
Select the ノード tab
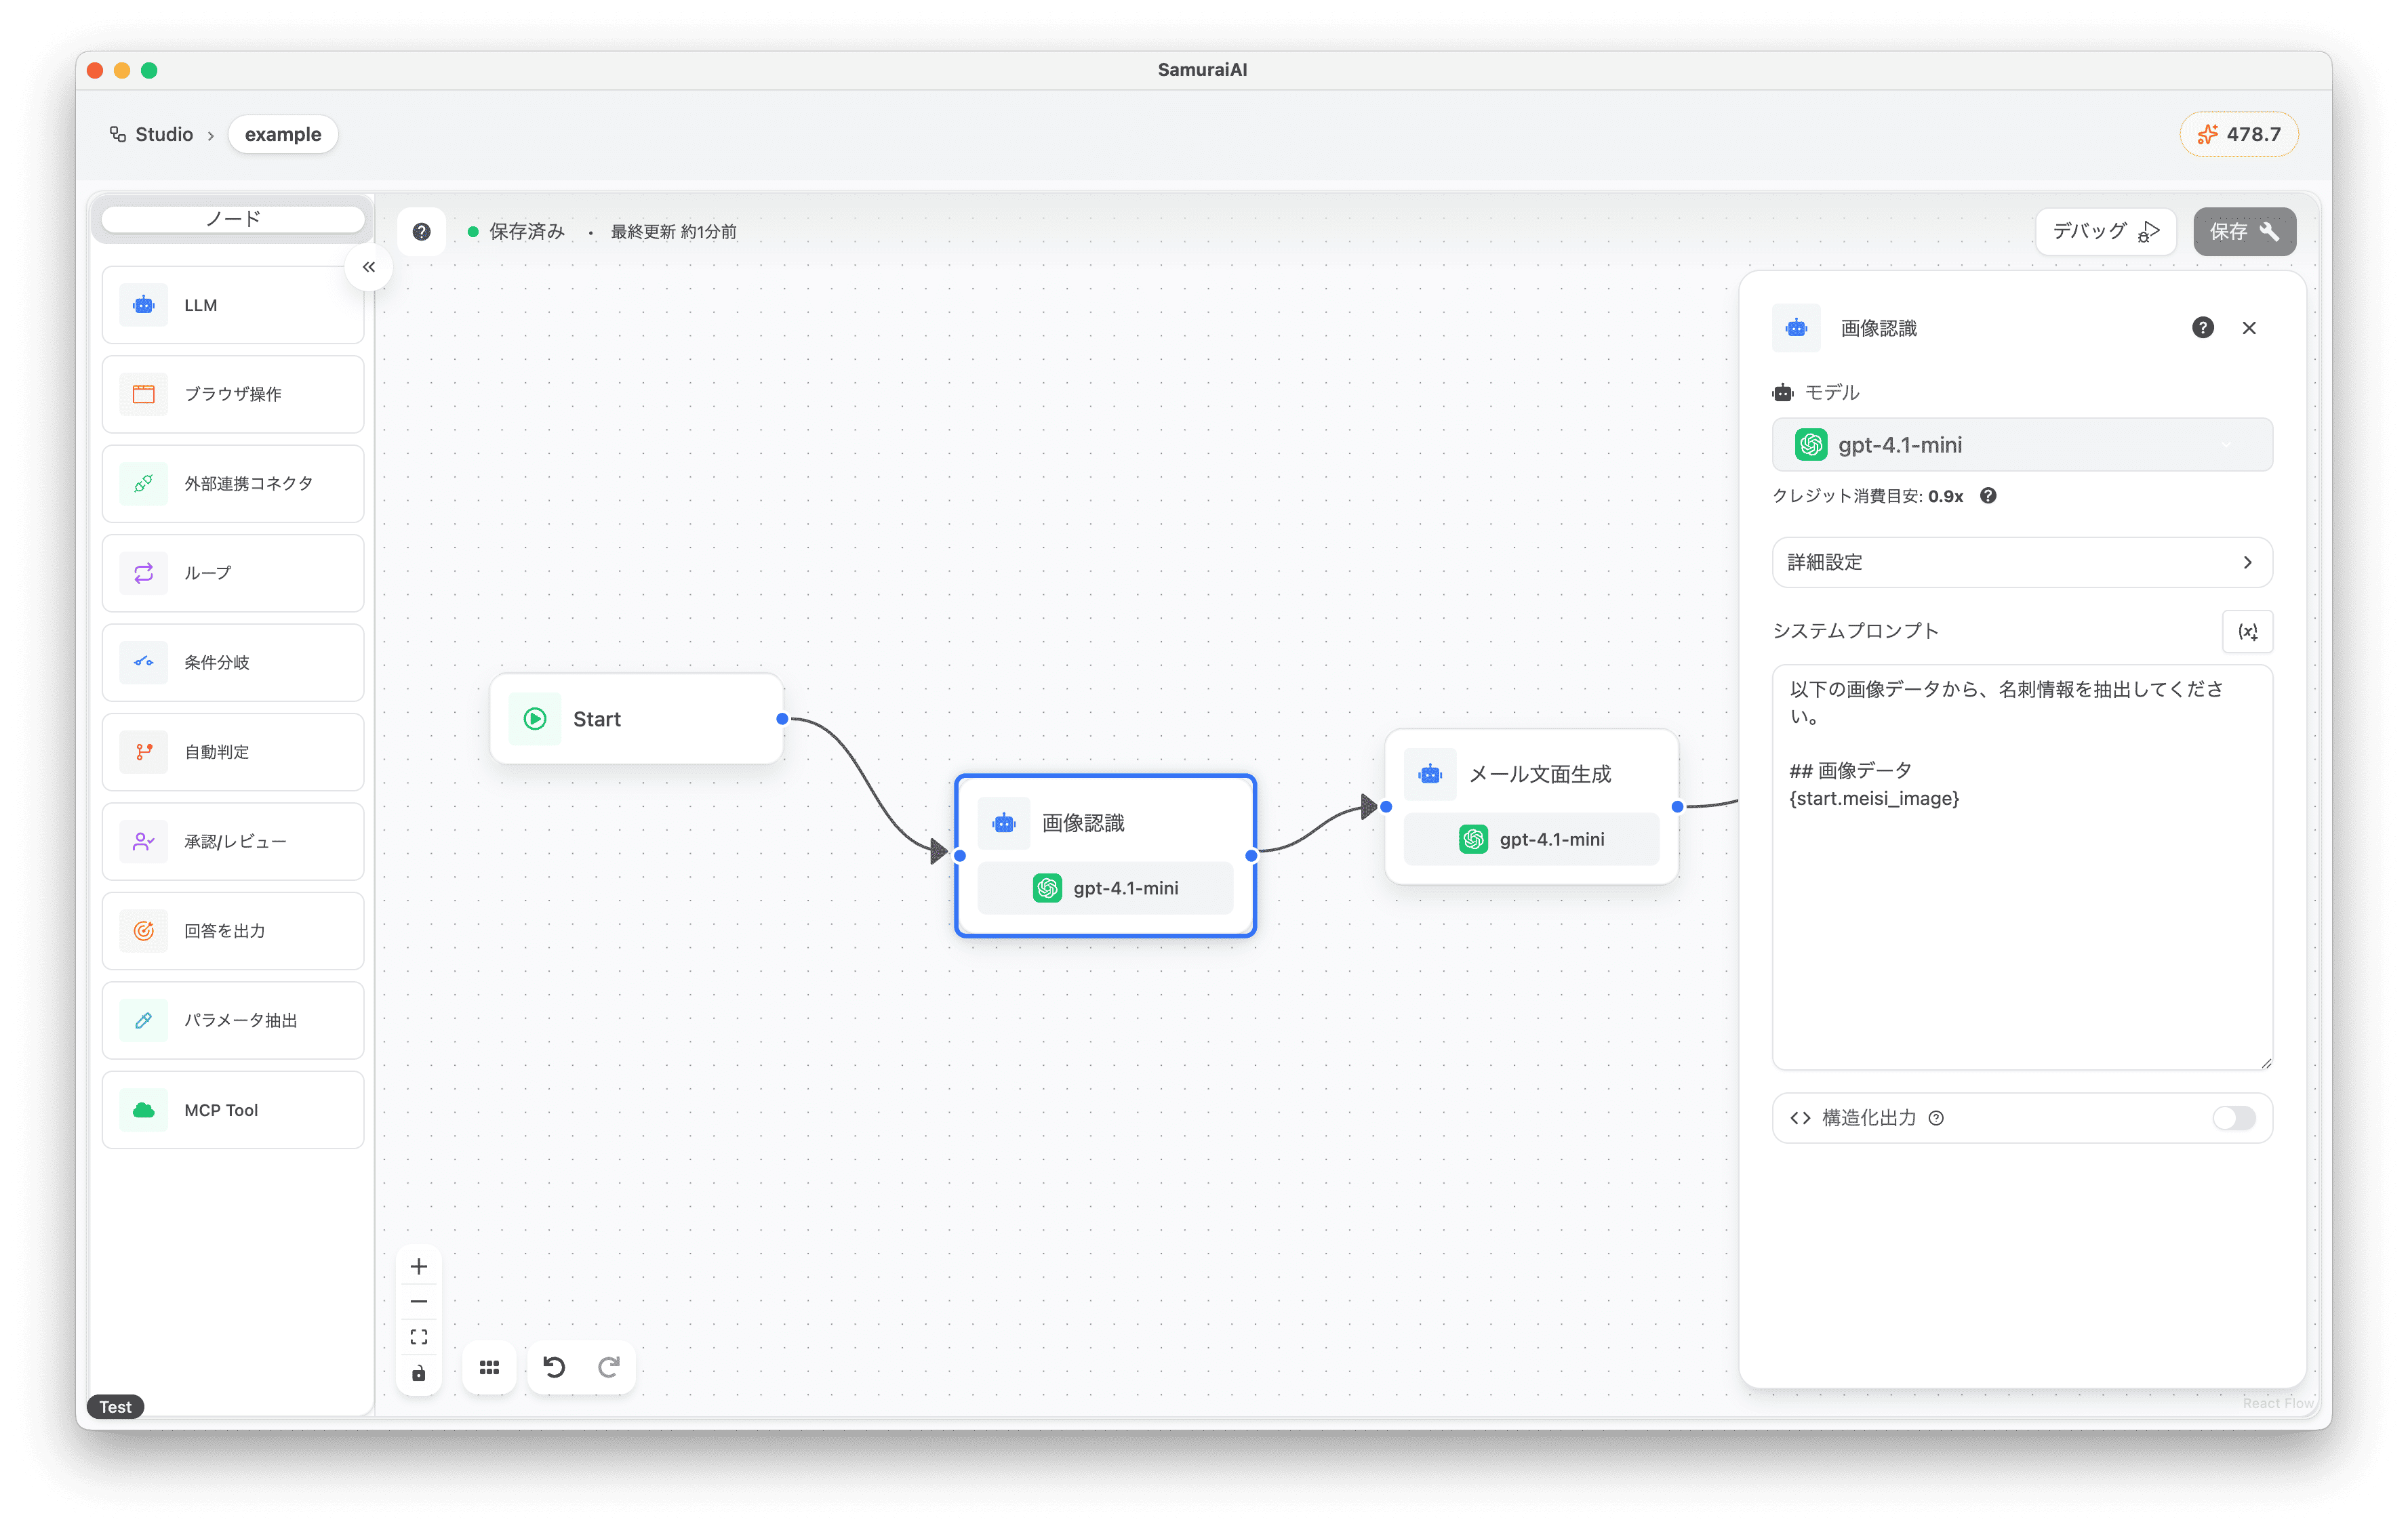tap(233, 219)
